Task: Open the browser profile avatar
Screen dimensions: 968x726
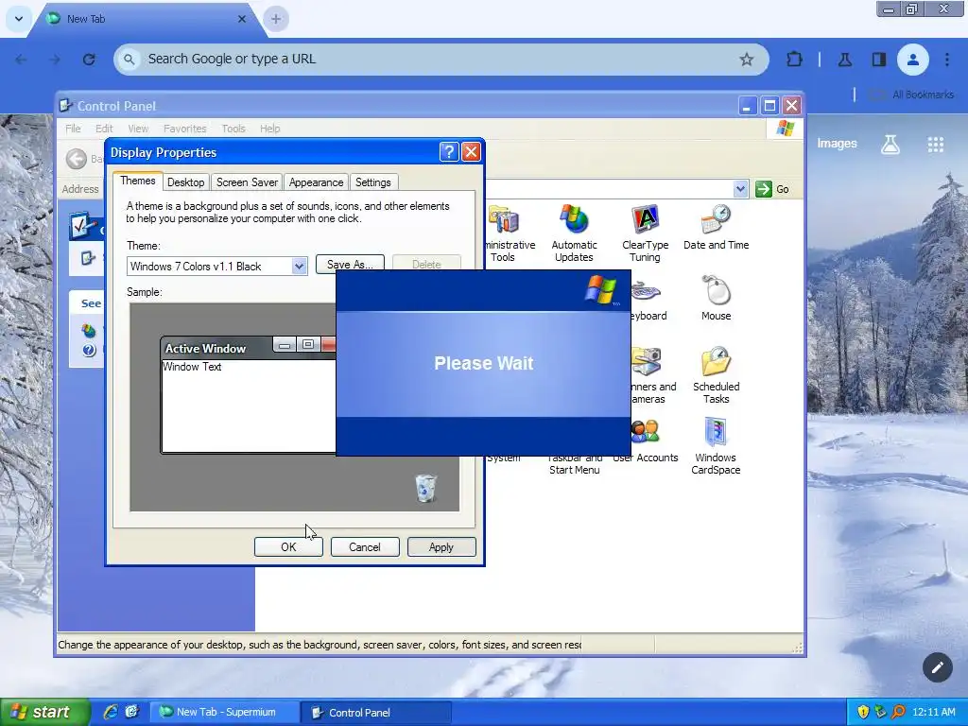Action: tap(912, 60)
